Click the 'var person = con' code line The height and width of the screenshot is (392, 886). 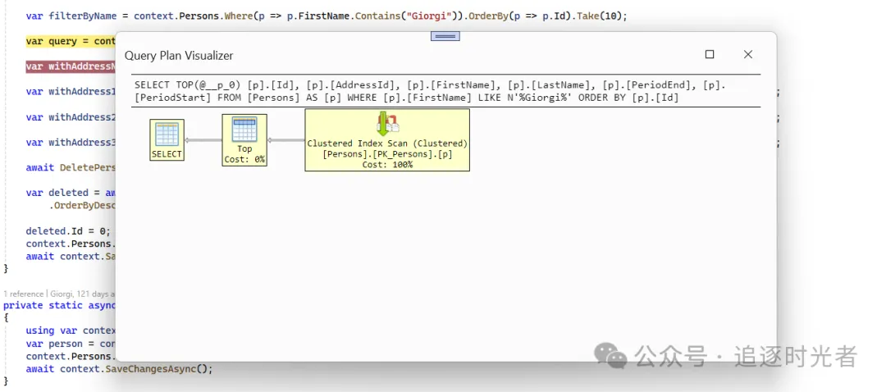coord(71,344)
